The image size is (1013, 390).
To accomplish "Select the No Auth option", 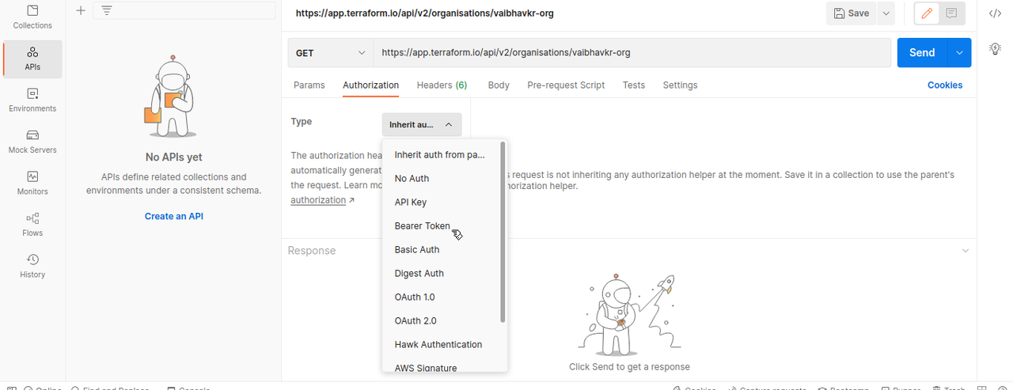I will click(x=442, y=179).
